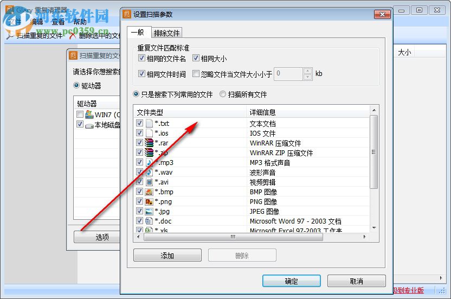Decrease the file size kb spinner value
451x299 pixels.
pos(307,77)
